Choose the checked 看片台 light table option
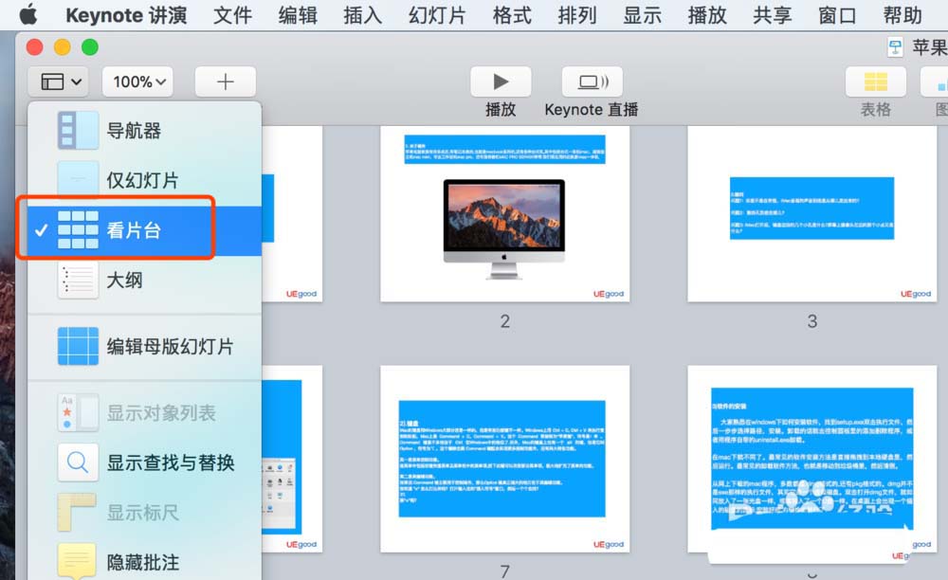The height and width of the screenshot is (580, 948). (145, 230)
